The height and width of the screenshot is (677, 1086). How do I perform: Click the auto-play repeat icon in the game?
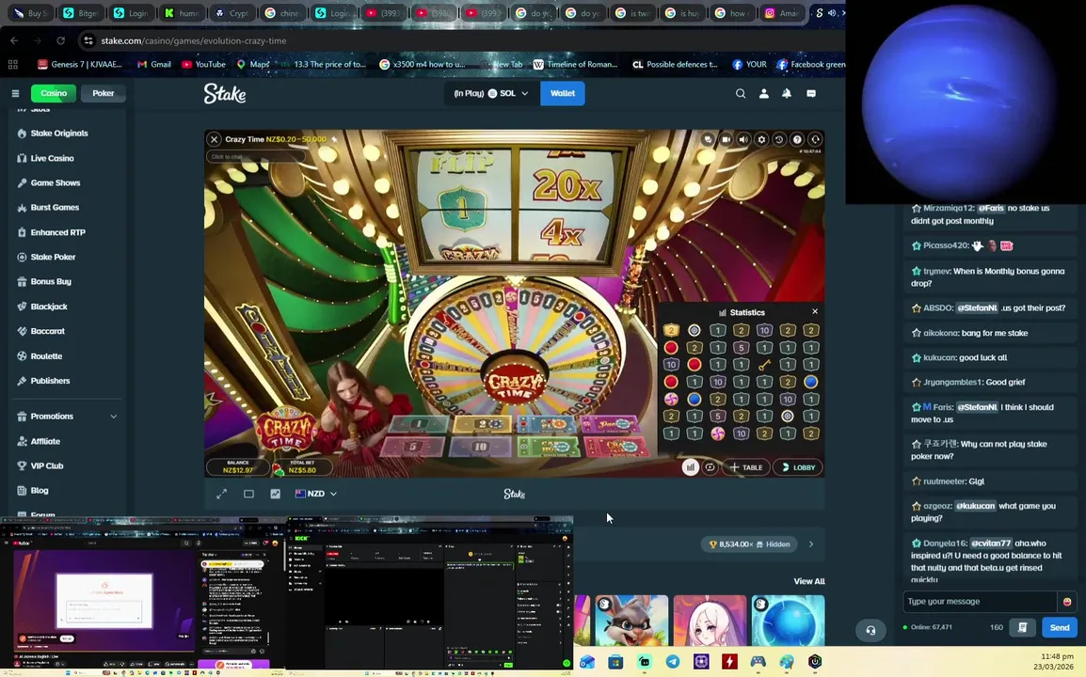point(710,467)
